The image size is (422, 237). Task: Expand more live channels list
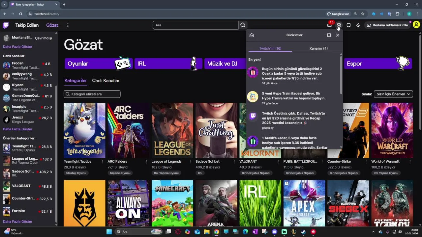coord(17,129)
